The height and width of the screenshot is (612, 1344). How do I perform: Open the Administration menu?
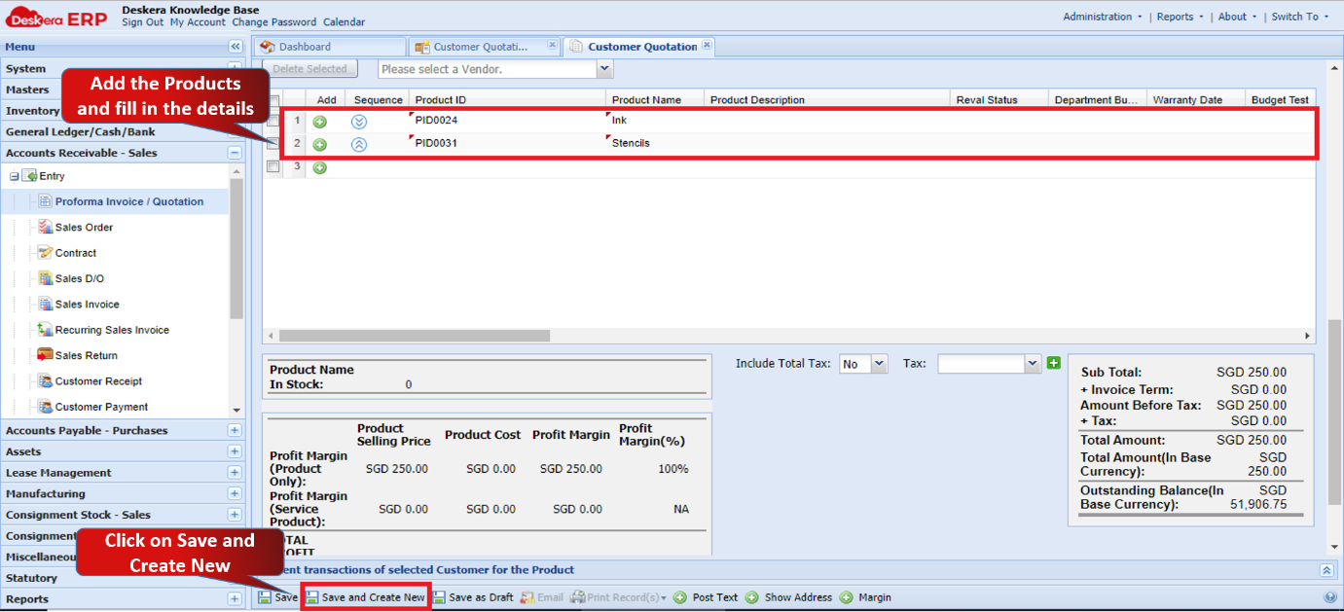(x=1103, y=17)
